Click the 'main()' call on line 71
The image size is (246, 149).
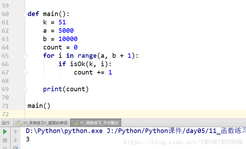tap(39, 106)
